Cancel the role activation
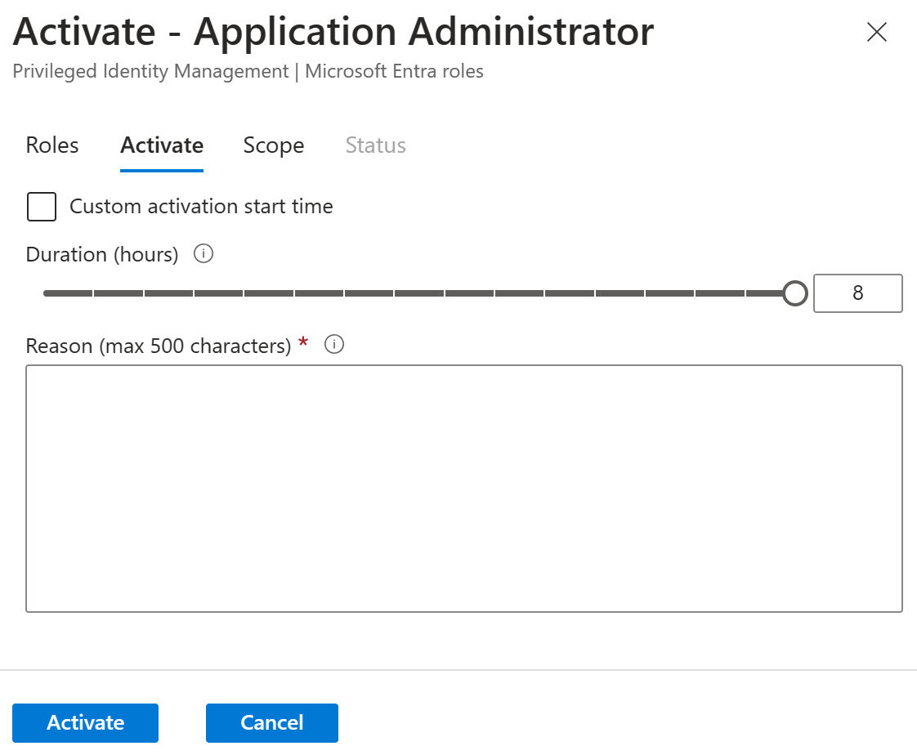917x755 pixels. (x=271, y=722)
